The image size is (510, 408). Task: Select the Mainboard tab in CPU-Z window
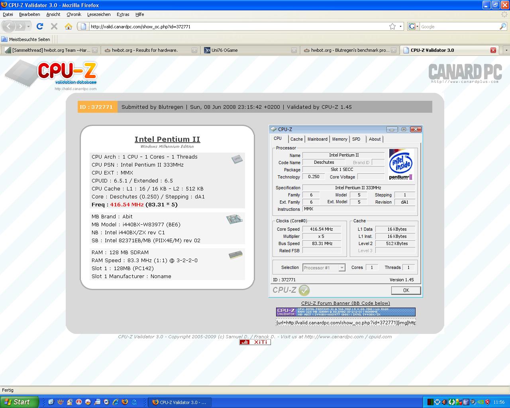pos(318,139)
